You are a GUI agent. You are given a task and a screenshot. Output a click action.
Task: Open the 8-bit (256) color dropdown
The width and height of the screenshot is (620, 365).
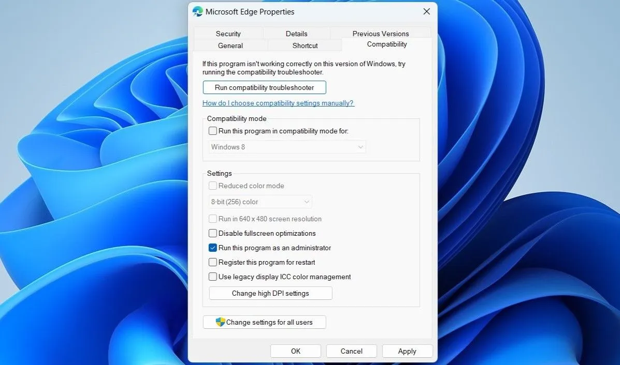260,202
